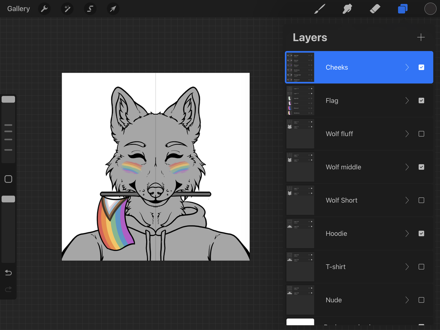Hide the Flag layer group

(421, 101)
